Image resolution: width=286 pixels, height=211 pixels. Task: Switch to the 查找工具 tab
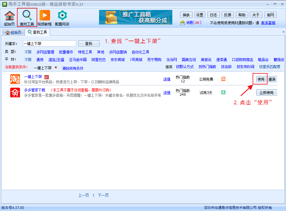pyautogui.click(x=38, y=32)
